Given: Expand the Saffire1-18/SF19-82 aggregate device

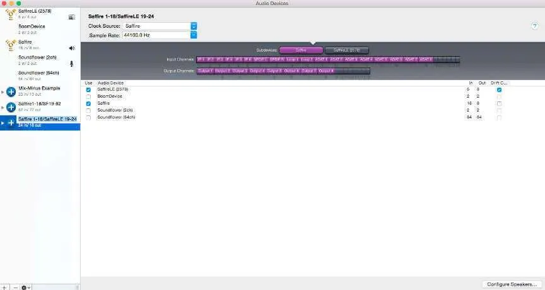Looking at the screenshot, I should [3, 107].
